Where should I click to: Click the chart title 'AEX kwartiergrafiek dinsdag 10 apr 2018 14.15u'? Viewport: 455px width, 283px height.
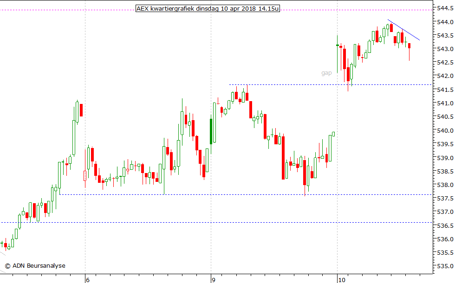point(208,8)
